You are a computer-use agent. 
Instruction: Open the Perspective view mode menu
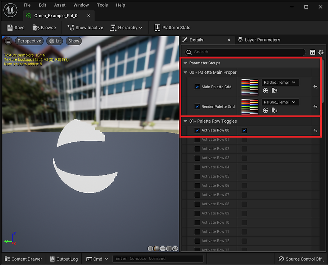pos(29,41)
